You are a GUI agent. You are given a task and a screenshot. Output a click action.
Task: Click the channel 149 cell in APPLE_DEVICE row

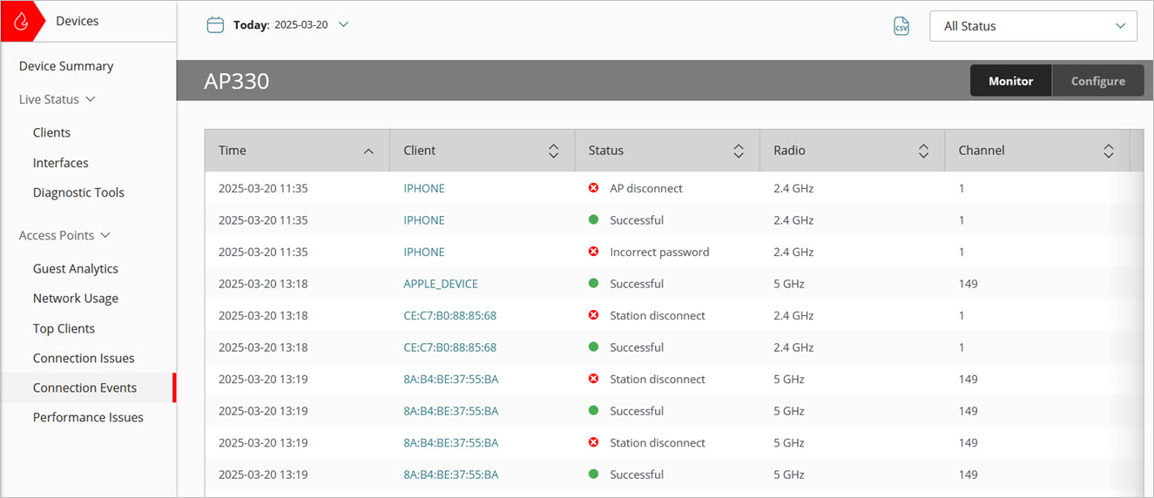(x=968, y=284)
